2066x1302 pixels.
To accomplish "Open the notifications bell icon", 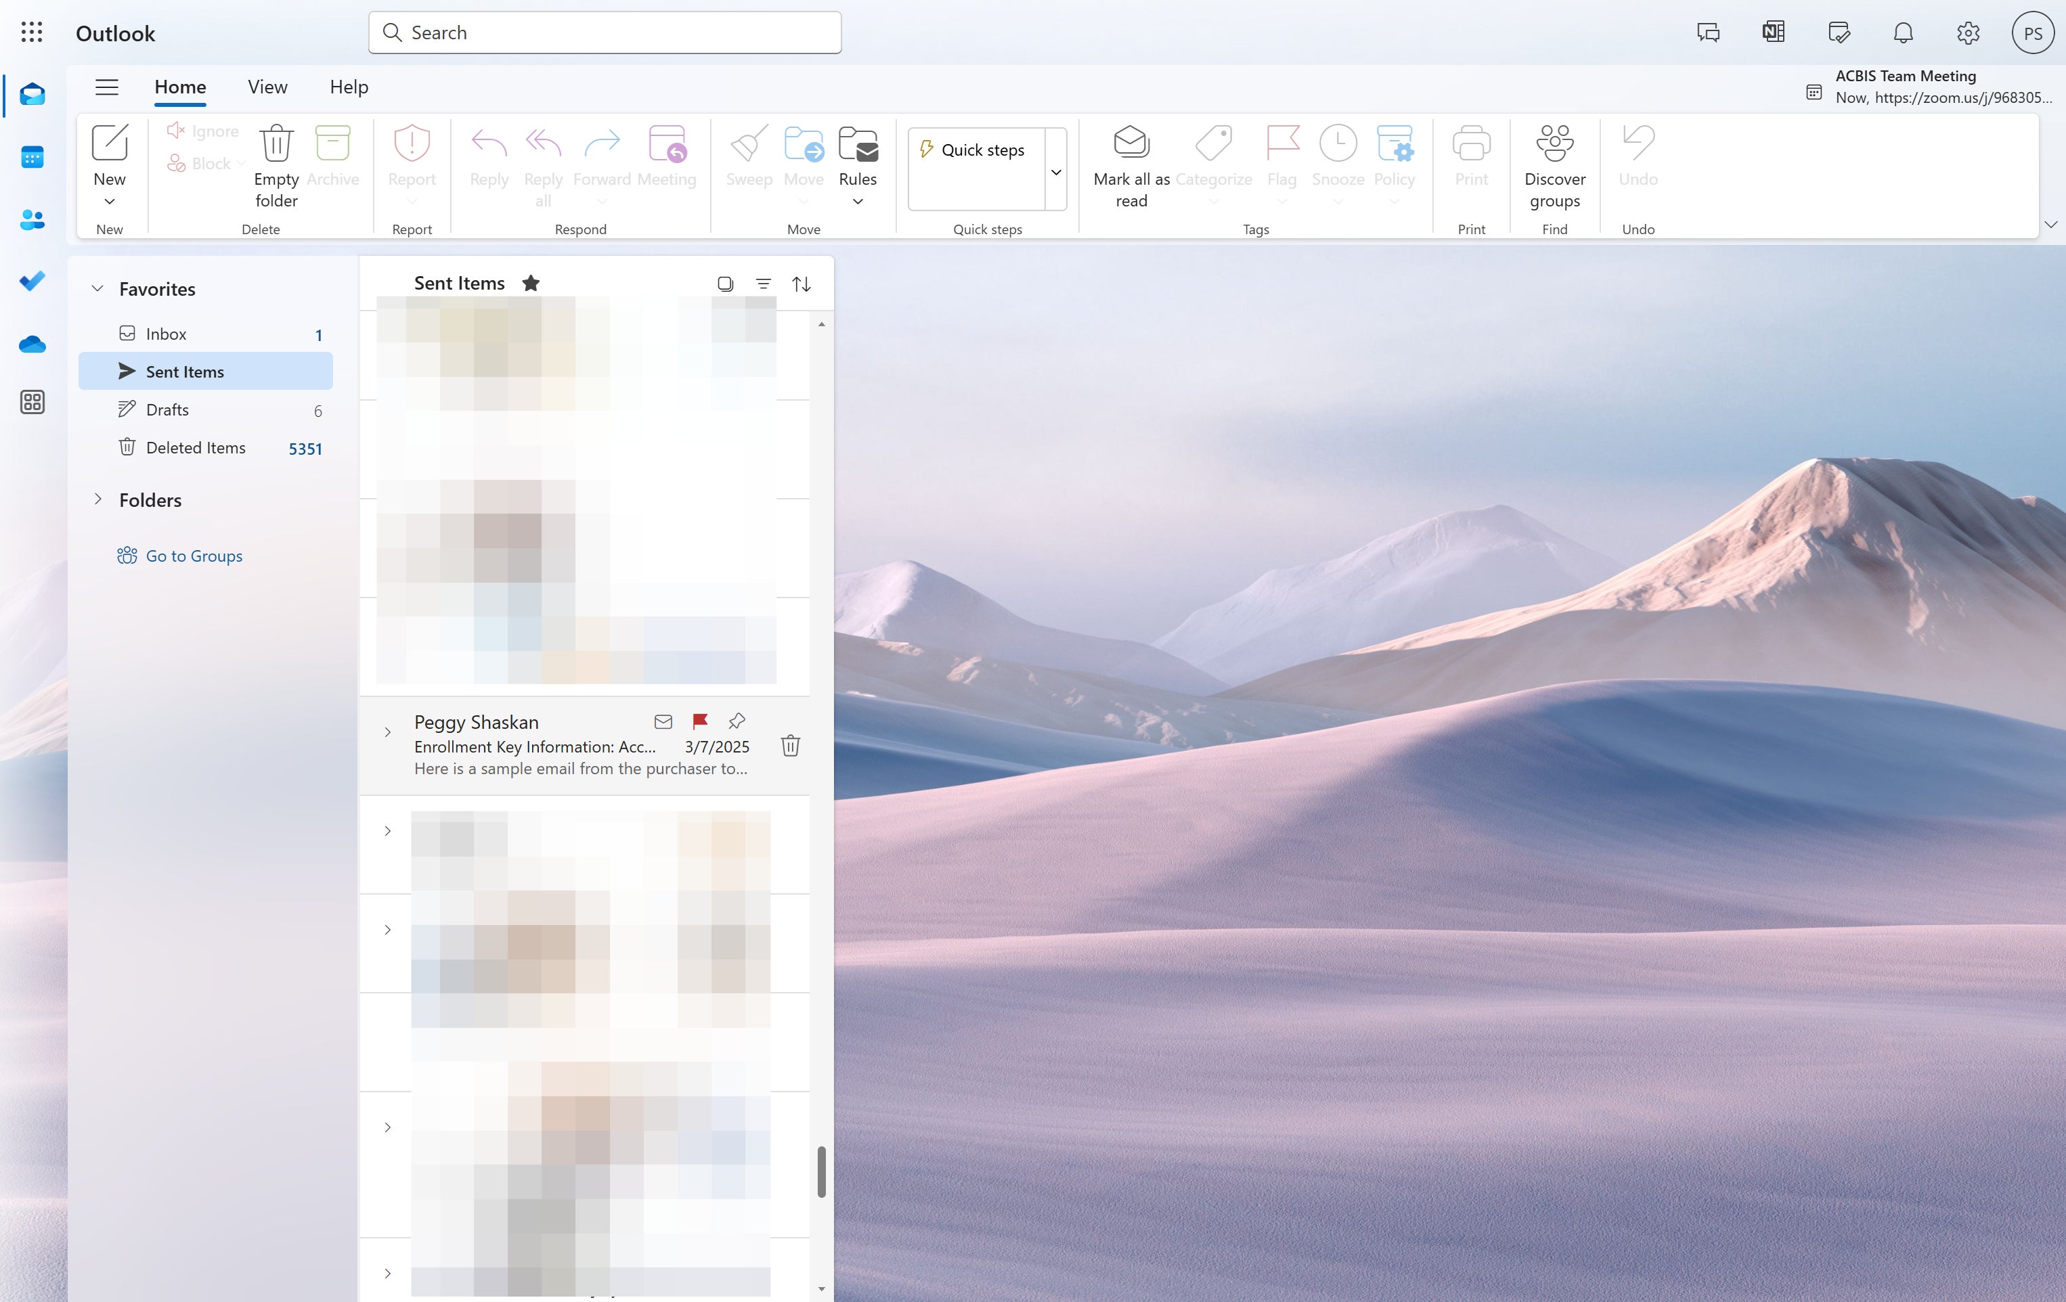I will pyautogui.click(x=1903, y=32).
